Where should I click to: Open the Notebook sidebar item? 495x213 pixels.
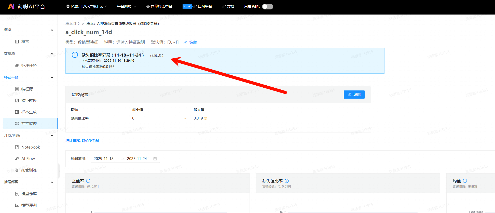click(31, 147)
